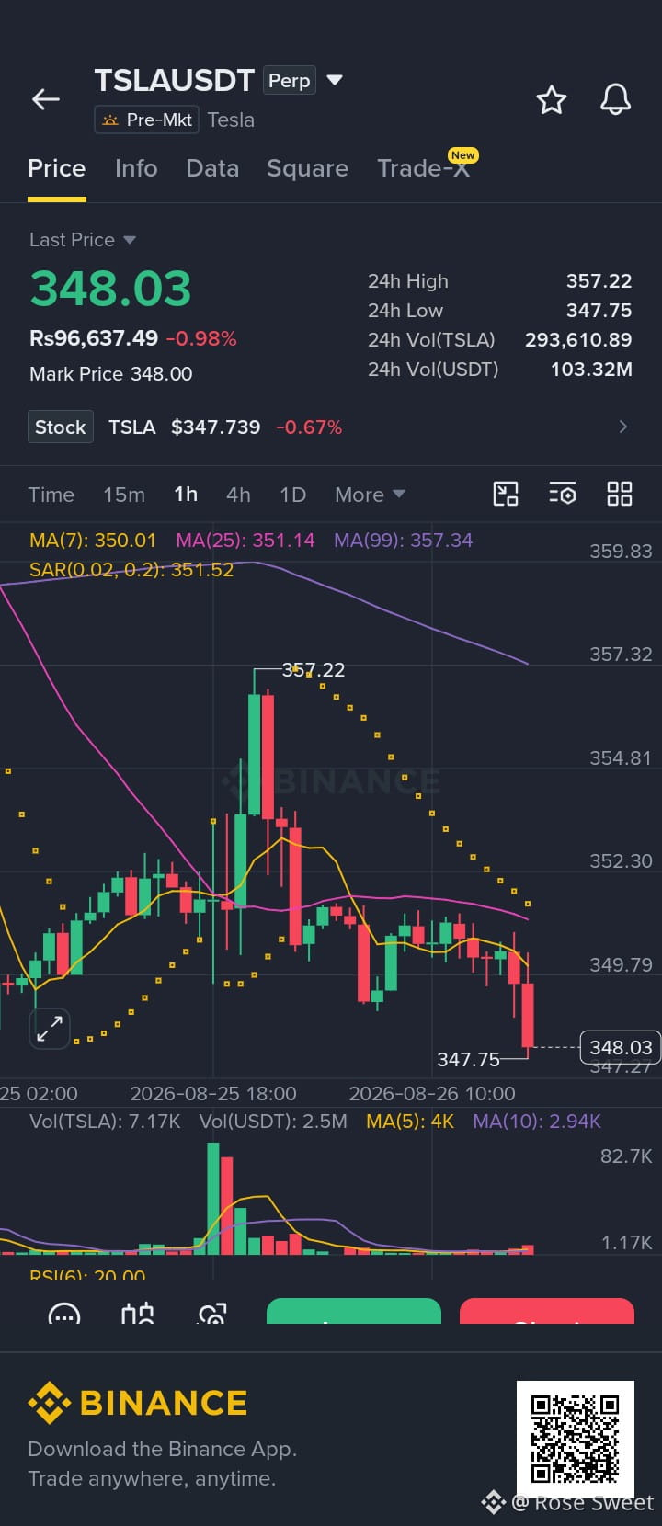This screenshot has height=1526, width=662.
Task: Tap the MA(99): 357.34 indicator label
Action: [x=403, y=541]
